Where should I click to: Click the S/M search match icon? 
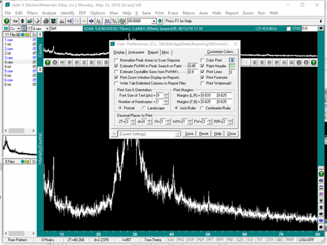click(x=115, y=21)
